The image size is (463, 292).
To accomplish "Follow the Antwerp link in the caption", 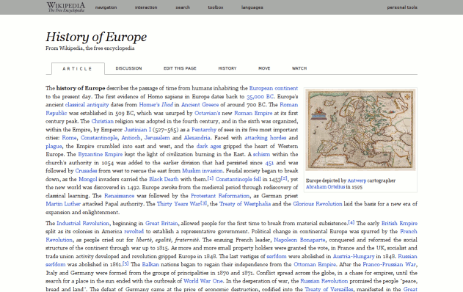I will click(x=357, y=180).
